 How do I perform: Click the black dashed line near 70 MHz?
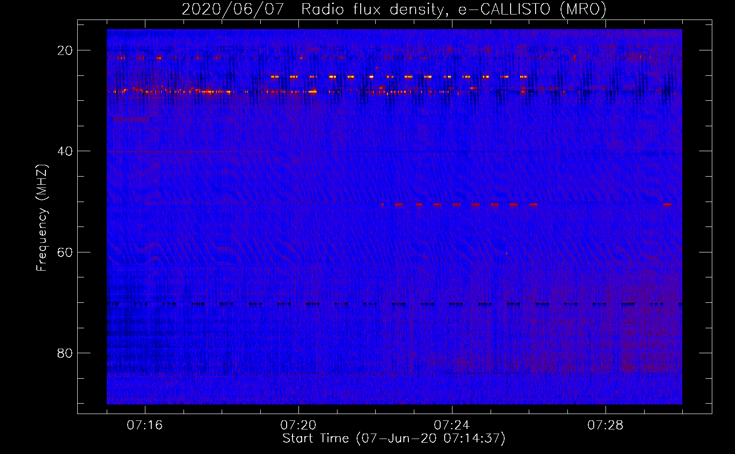pos(394,304)
